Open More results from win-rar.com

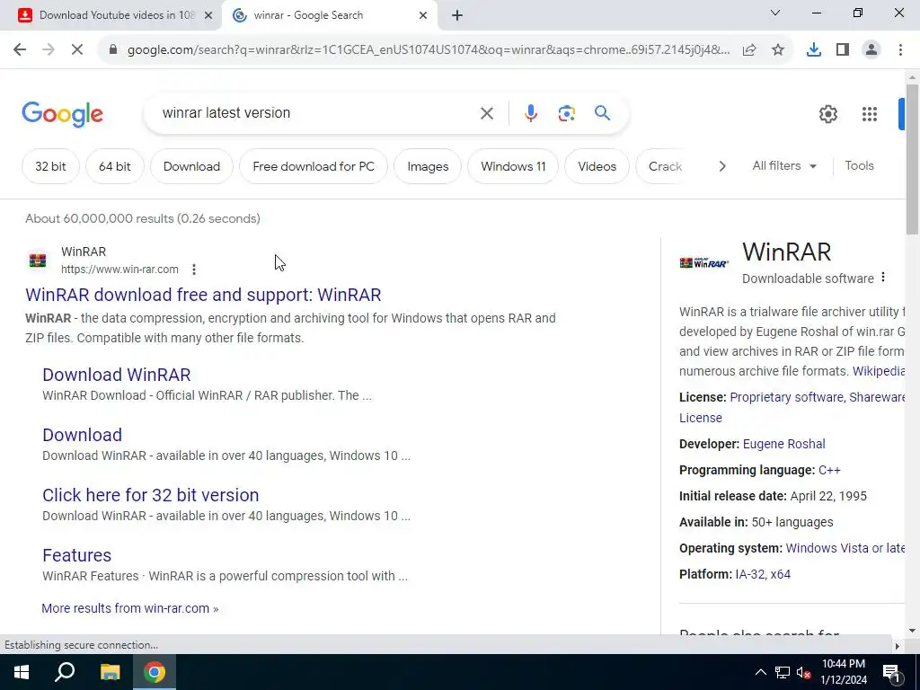129,608
